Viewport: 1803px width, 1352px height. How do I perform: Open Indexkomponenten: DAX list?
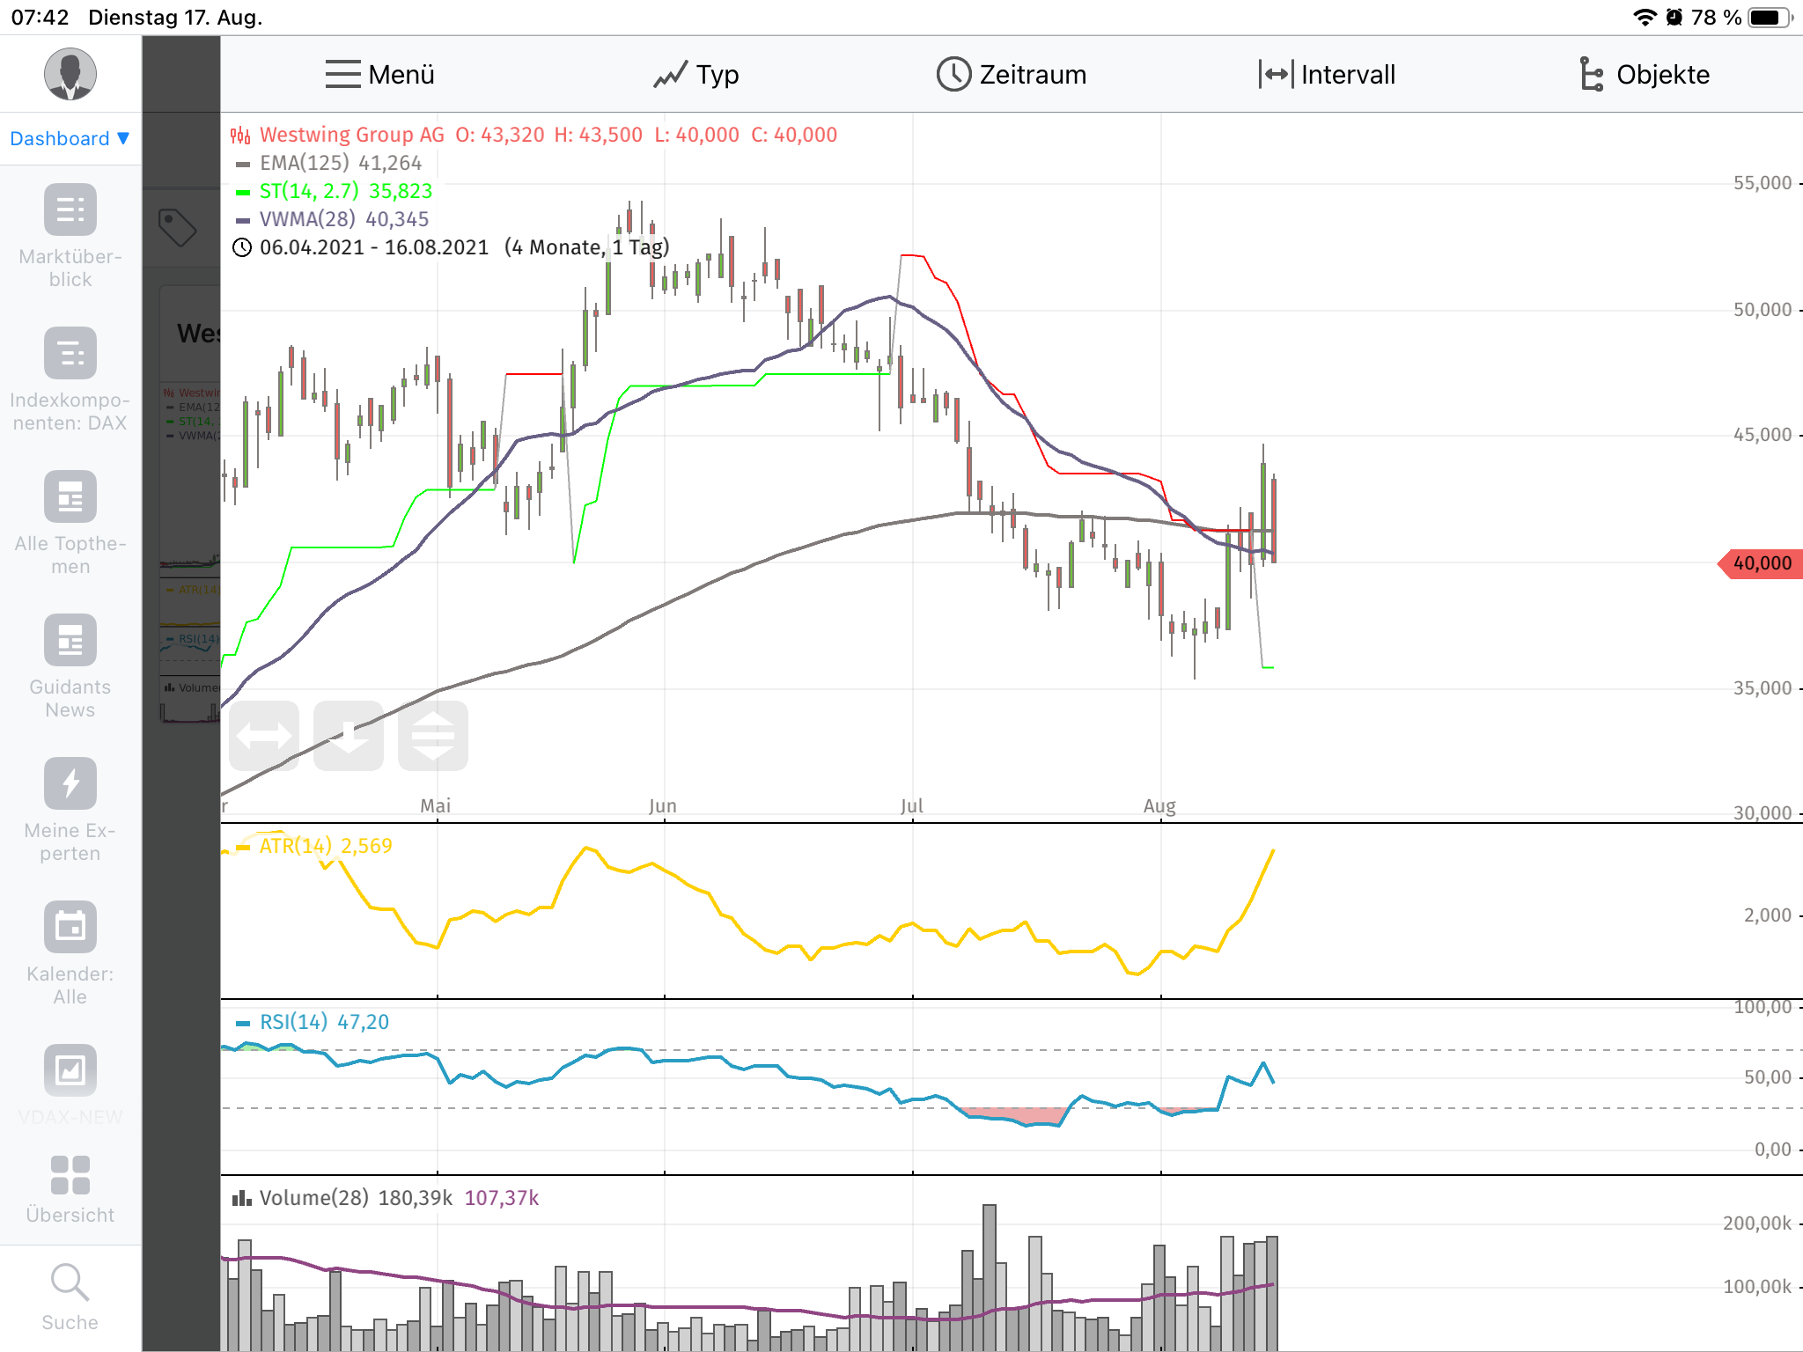[70, 353]
